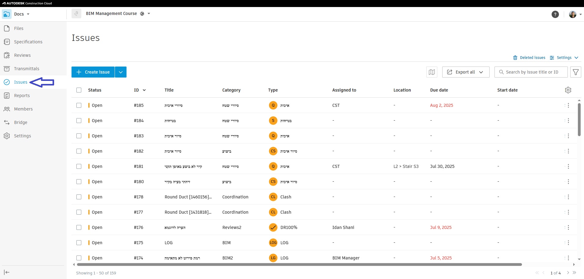Open user profile avatar menu

click(572, 14)
